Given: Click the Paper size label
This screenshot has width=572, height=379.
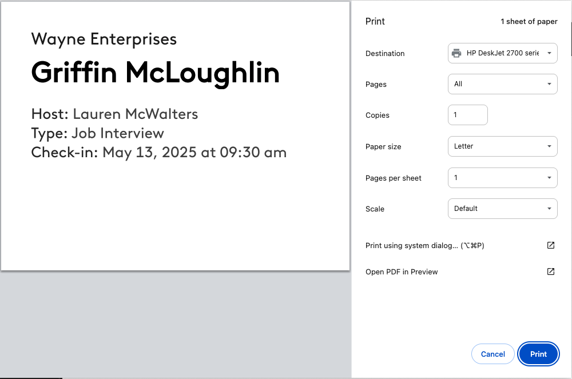Looking at the screenshot, I should pos(383,146).
